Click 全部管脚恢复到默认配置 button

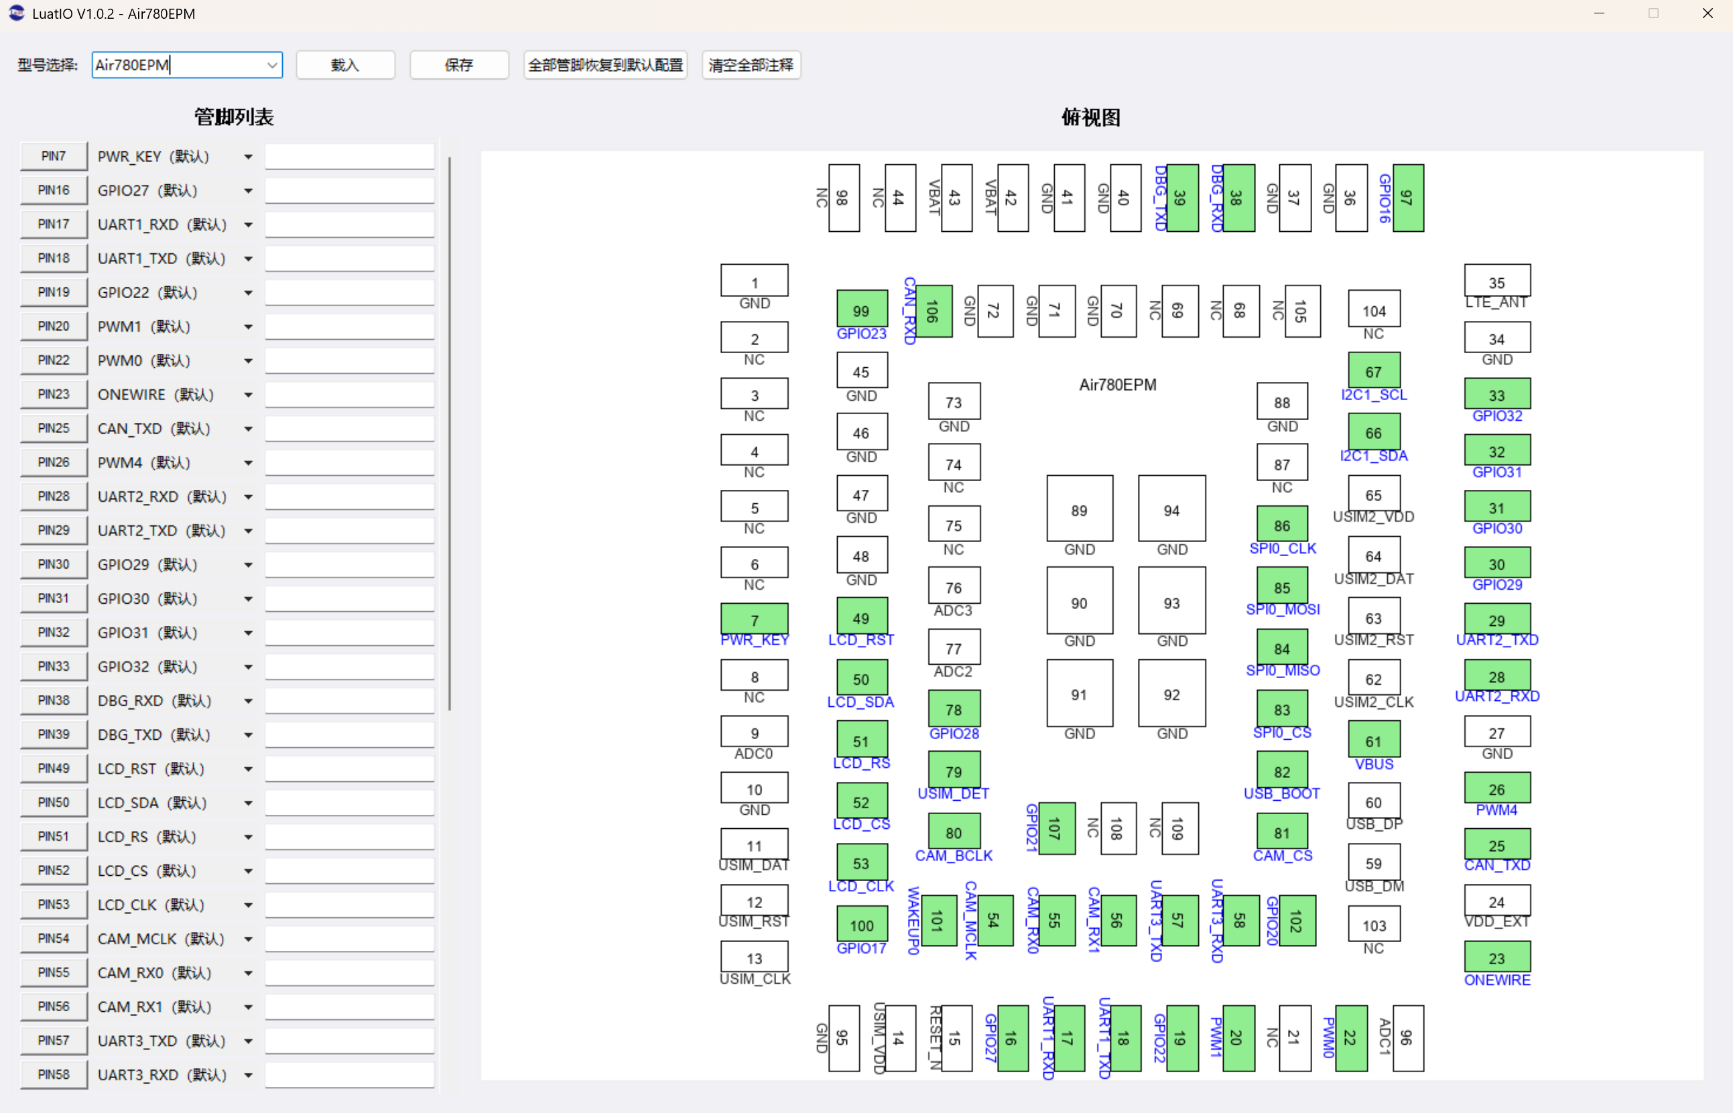[x=605, y=65]
